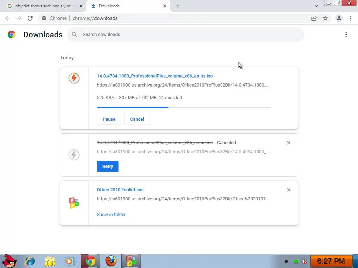Close the Downloads tab
The image size is (358, 268).
[165, 6]
